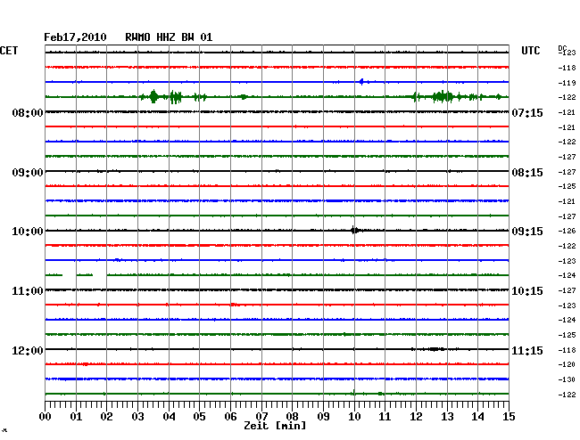
Task: Click the 08:00 CET time label
Action: coord(28,113)
